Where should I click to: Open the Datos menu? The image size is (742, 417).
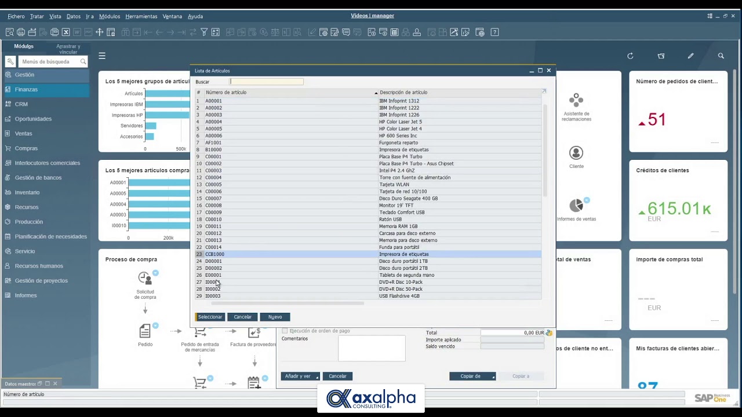coord(74,16)
